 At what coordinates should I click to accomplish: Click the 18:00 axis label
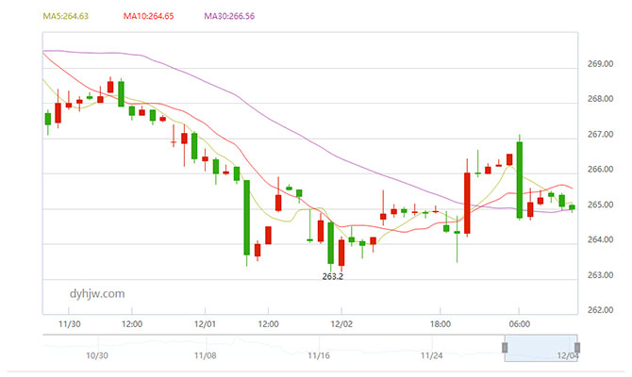[441, 324]
